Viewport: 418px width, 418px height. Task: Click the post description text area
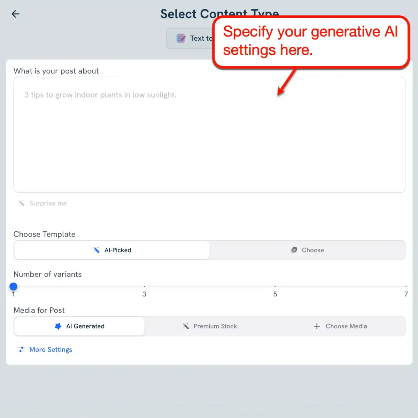(x=209, y=135)
